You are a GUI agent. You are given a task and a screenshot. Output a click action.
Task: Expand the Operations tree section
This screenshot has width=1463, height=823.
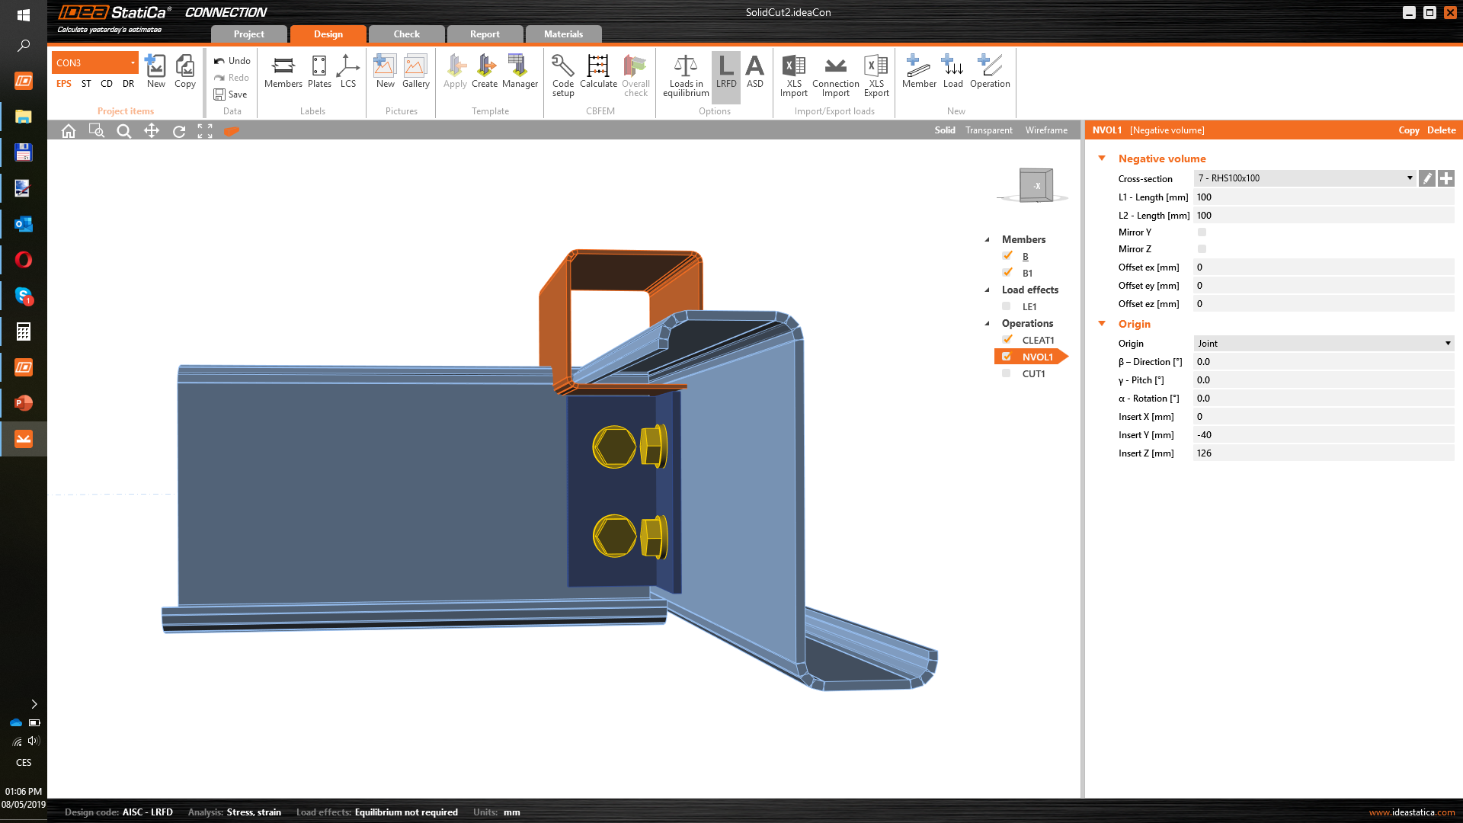pos(988,322)
